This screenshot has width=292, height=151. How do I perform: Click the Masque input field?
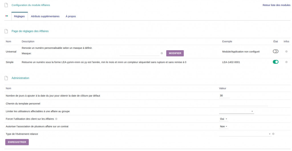coord(139,53)
